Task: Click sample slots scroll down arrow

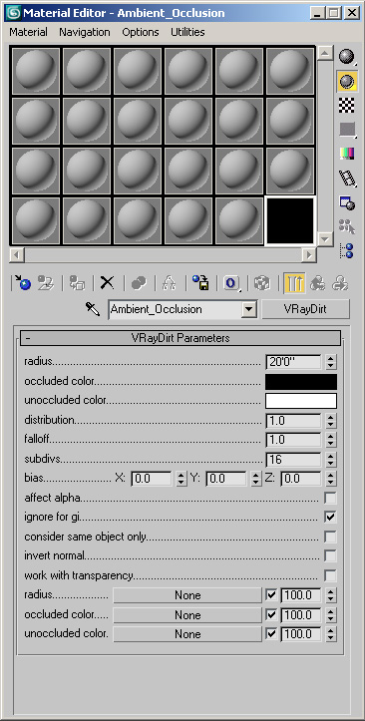Action: pyautogui.click(x=325, y=238)
